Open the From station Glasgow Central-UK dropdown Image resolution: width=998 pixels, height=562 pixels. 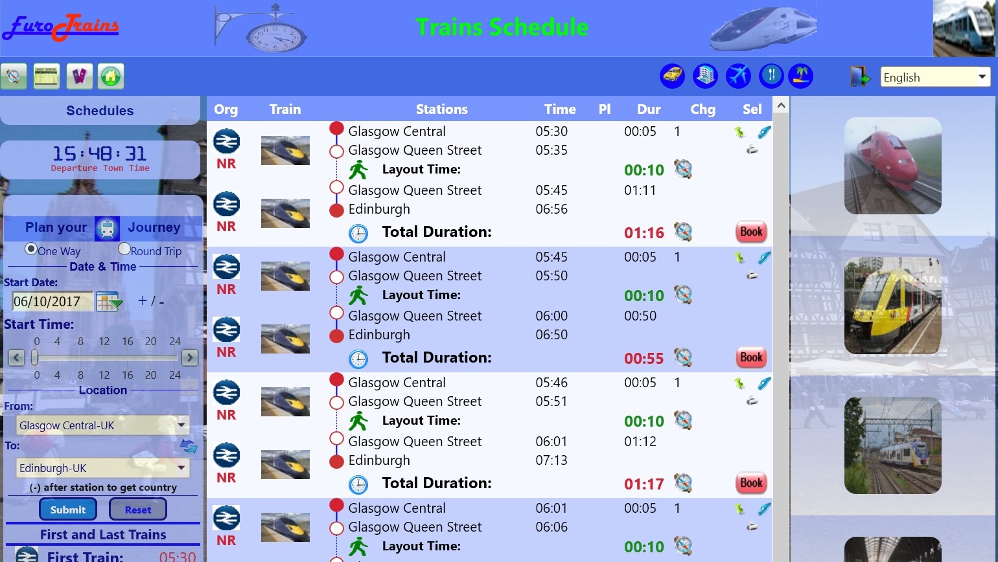click(102, 425)
